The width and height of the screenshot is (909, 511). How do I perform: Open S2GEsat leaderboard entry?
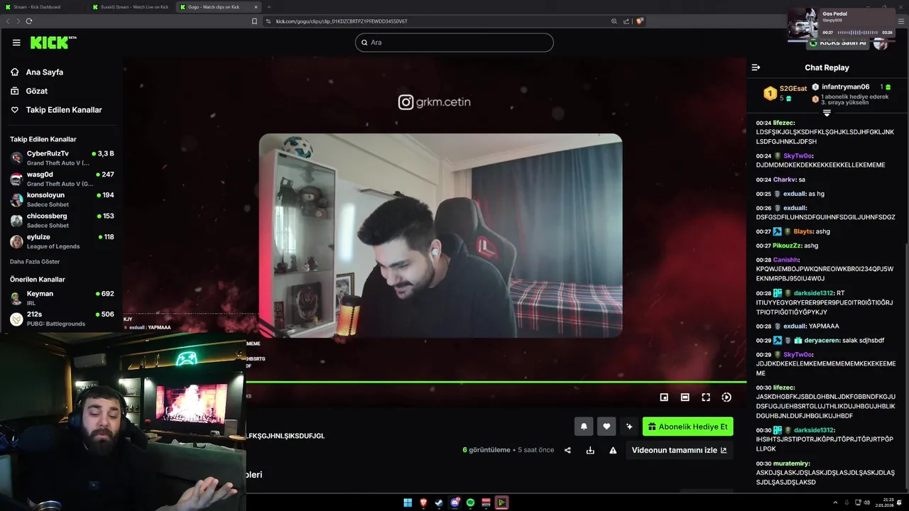[785, 93]
